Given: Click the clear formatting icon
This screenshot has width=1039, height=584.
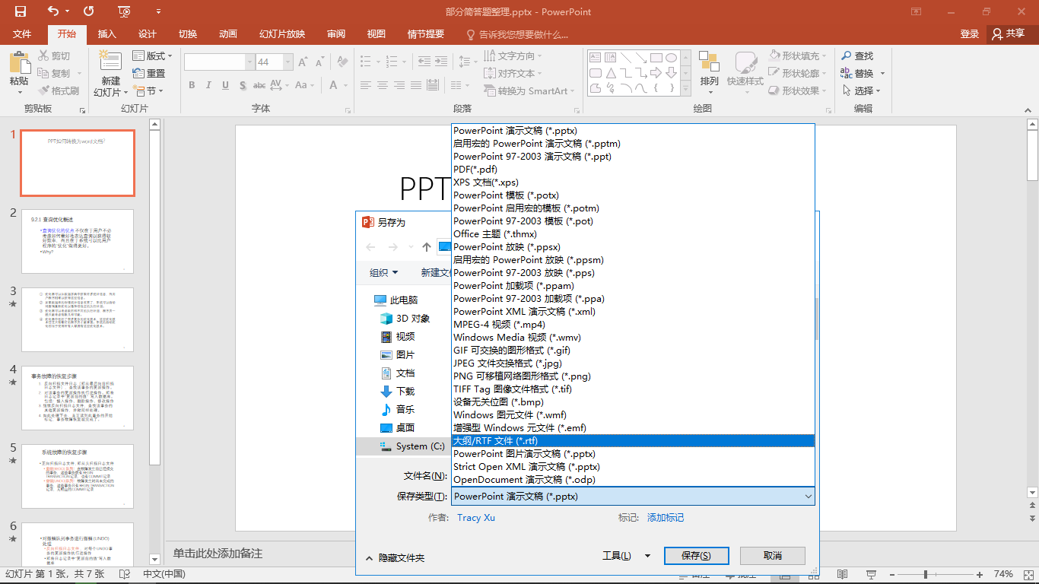Looking at the screenshot, I should click(x=342, y=62).
